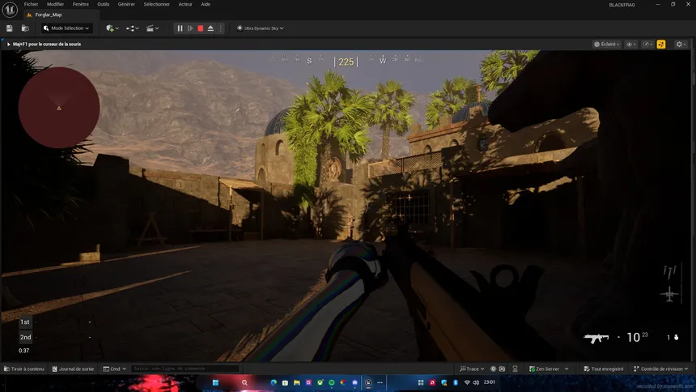
Task: Open viewport settings gear menu
Action: [681, 45]
